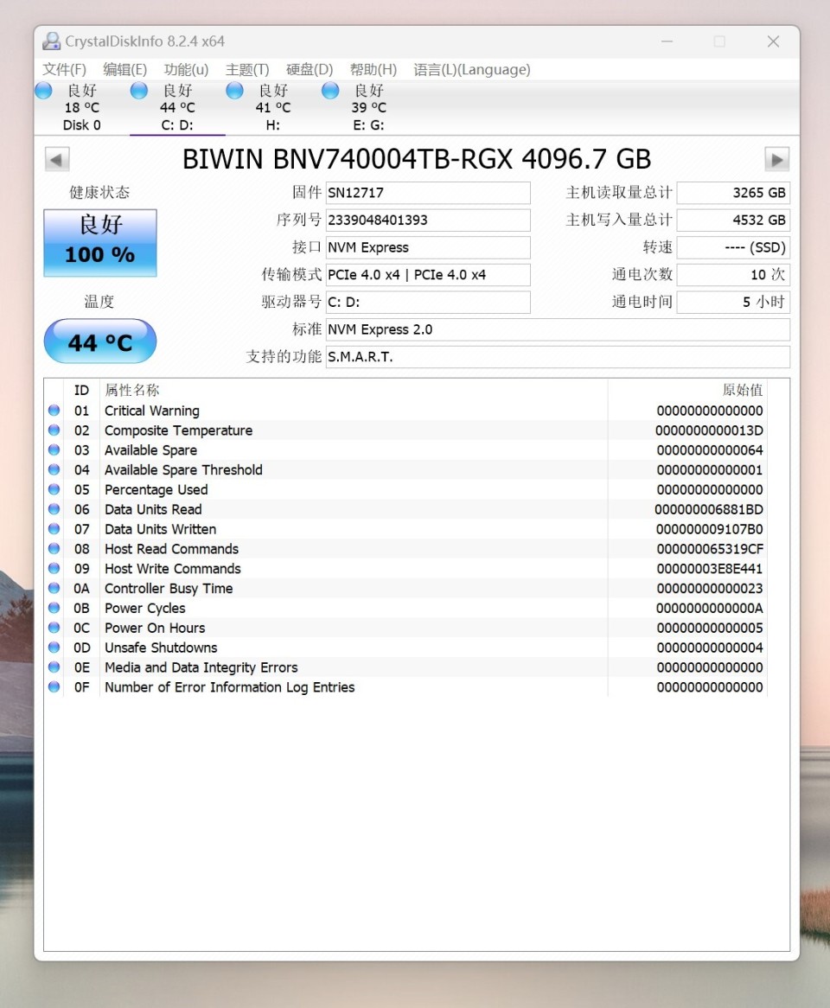Screen dimensions: 830x1008
Task: Click the blue status orb above Disk 0
Action: [44, 91]
